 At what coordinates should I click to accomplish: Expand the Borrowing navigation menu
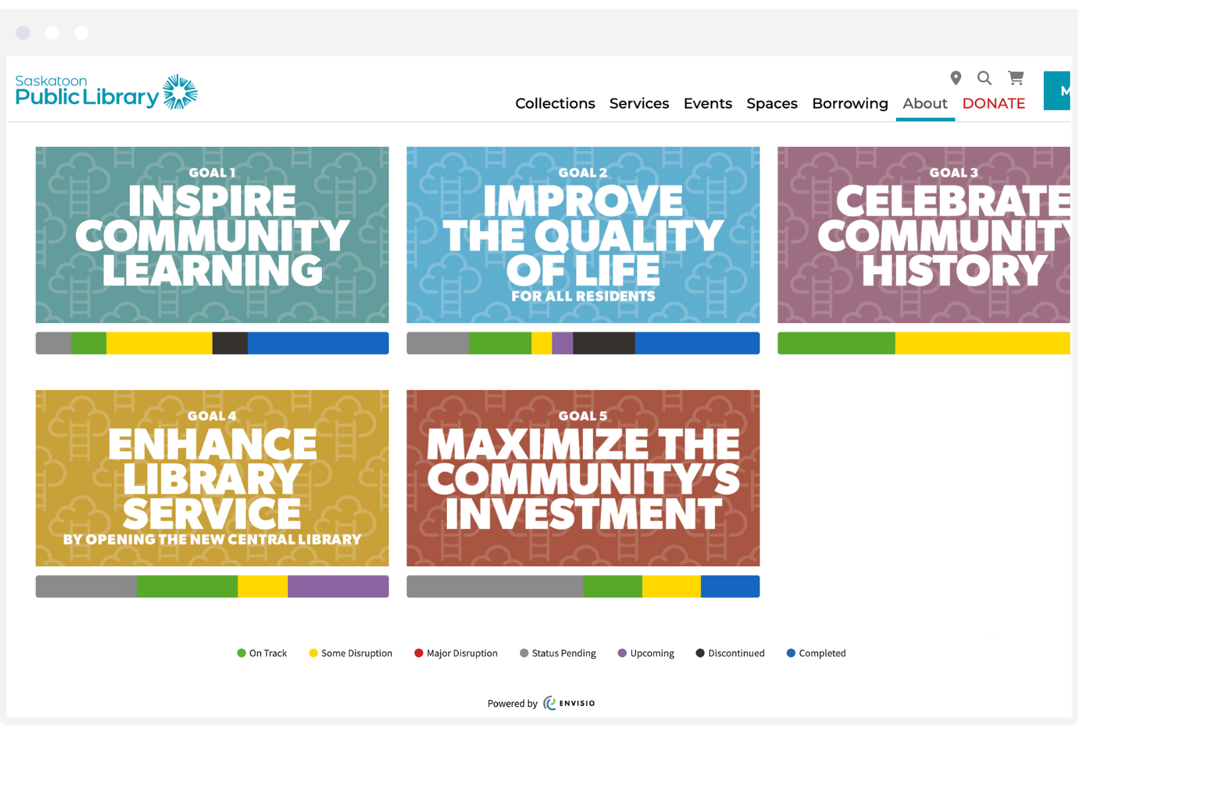[x=850, y=104]
